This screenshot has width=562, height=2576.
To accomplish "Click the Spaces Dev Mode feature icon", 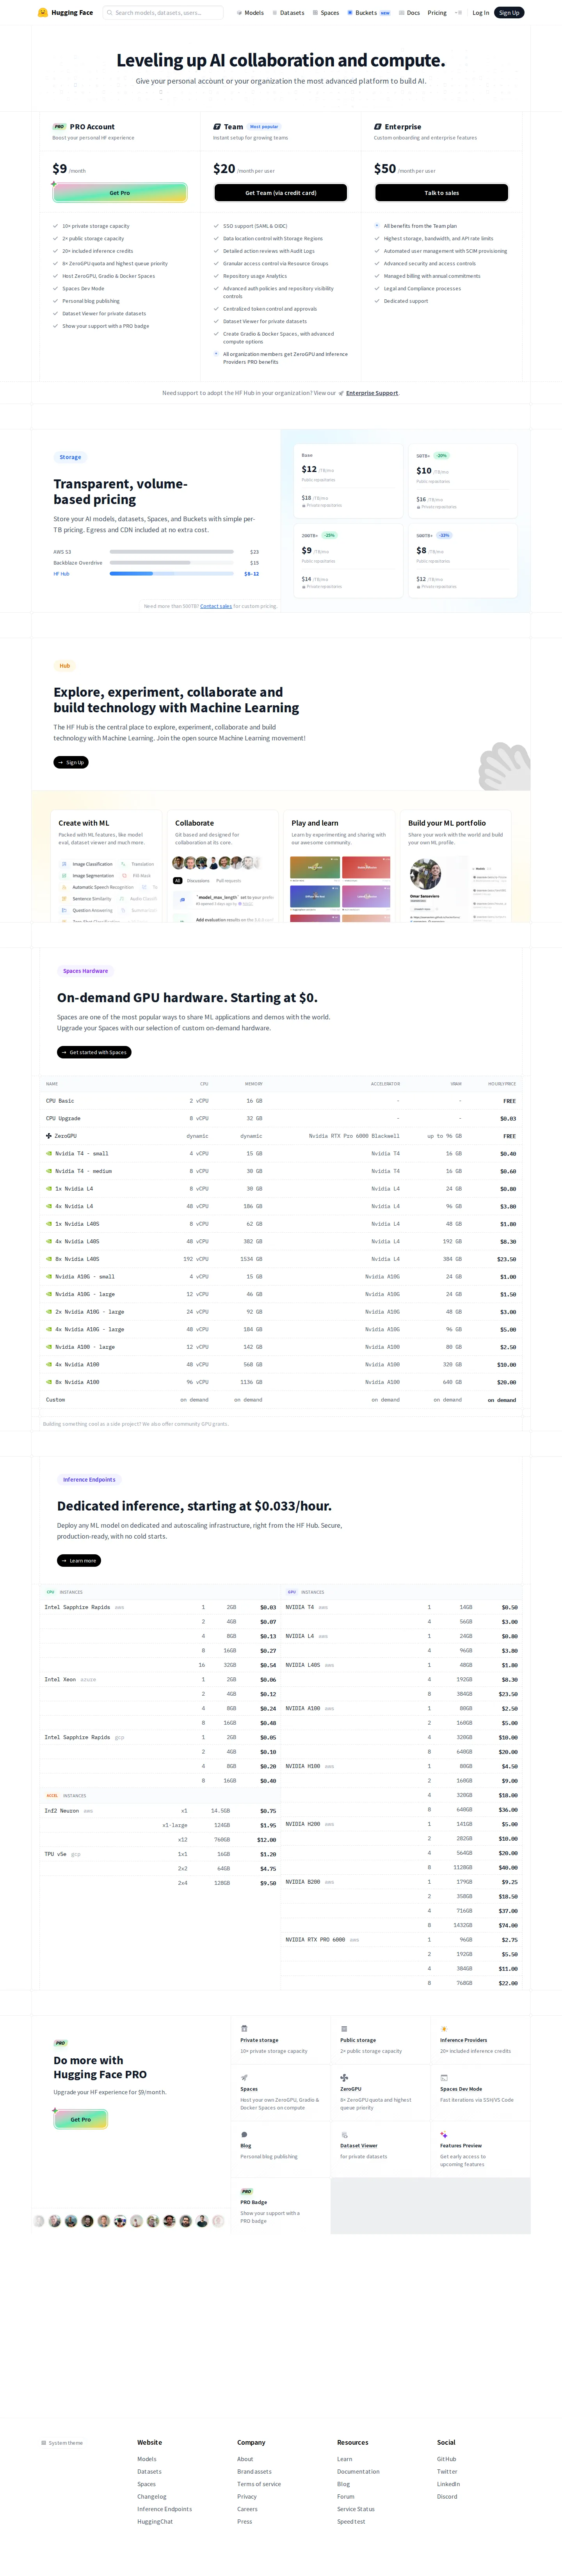I will coord(443,2078).
